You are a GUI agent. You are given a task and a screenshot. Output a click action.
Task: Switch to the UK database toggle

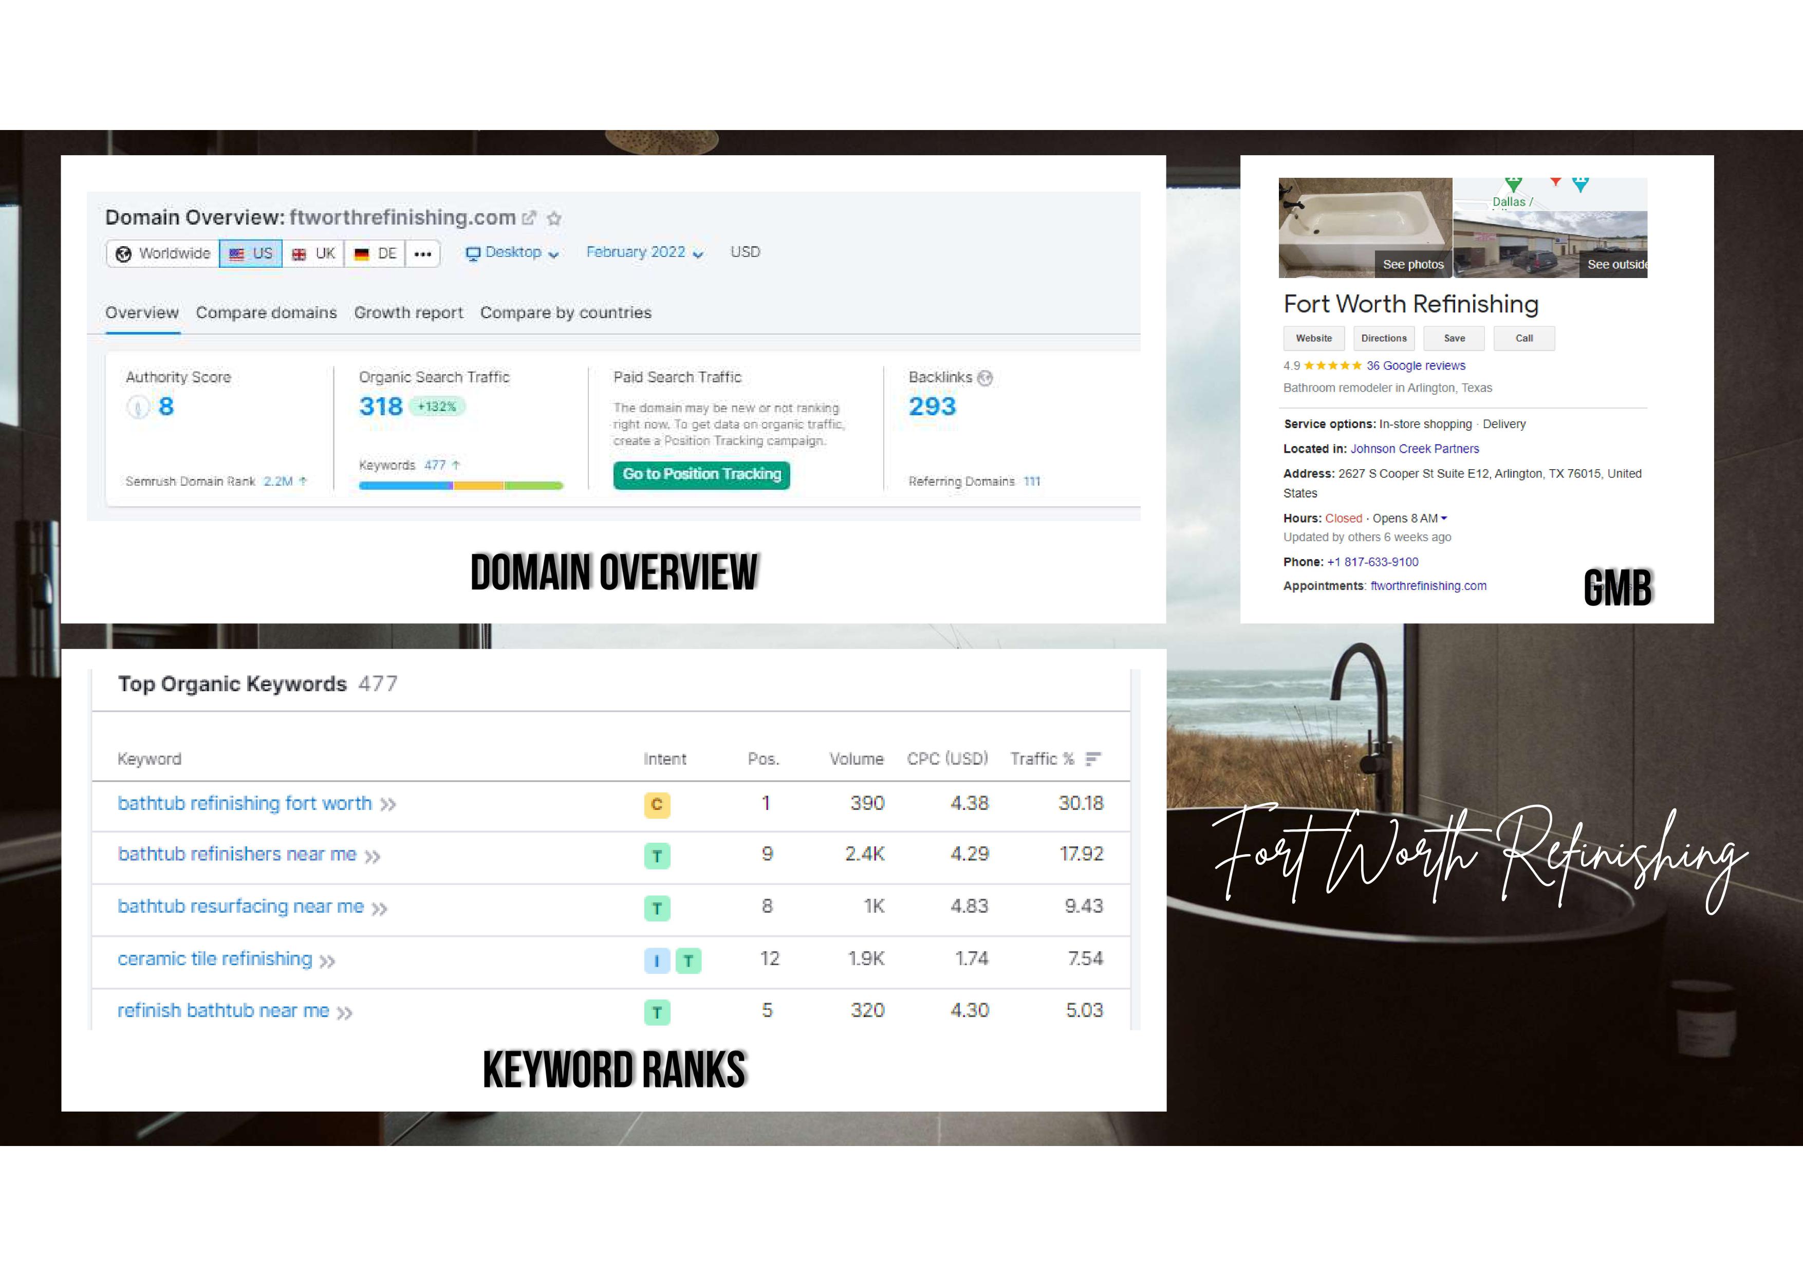313,254
